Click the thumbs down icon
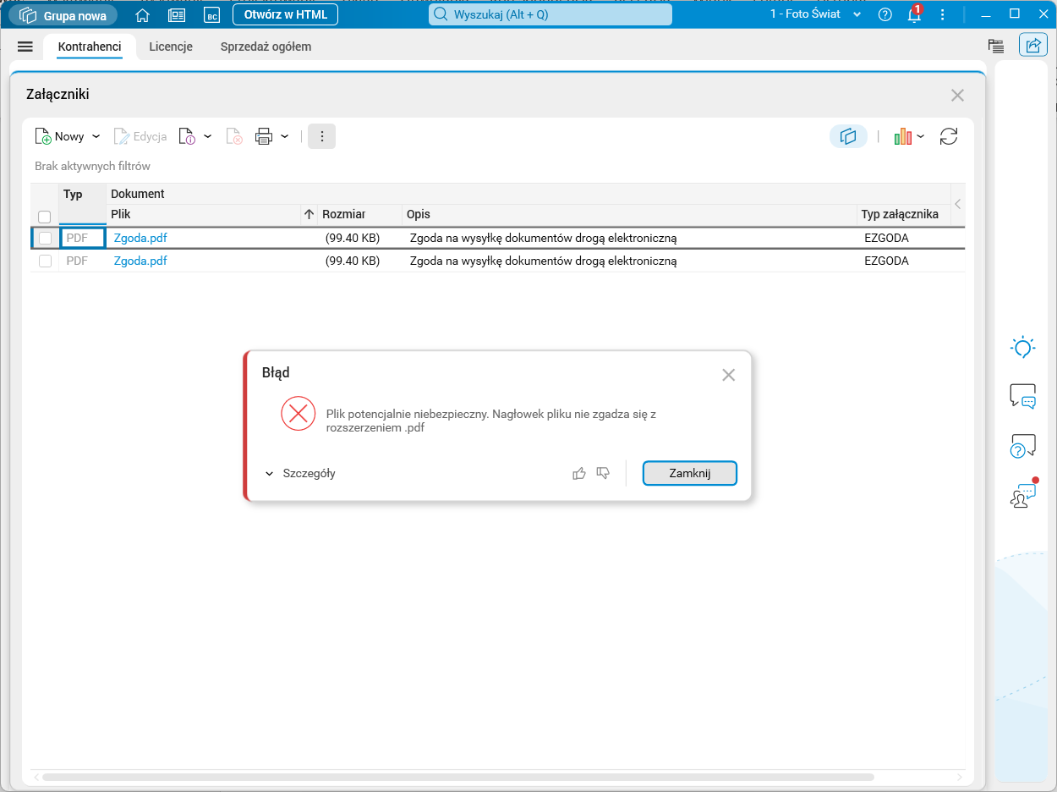The image size is (1057, 792). pyautogui.click(x=603, y=473)
